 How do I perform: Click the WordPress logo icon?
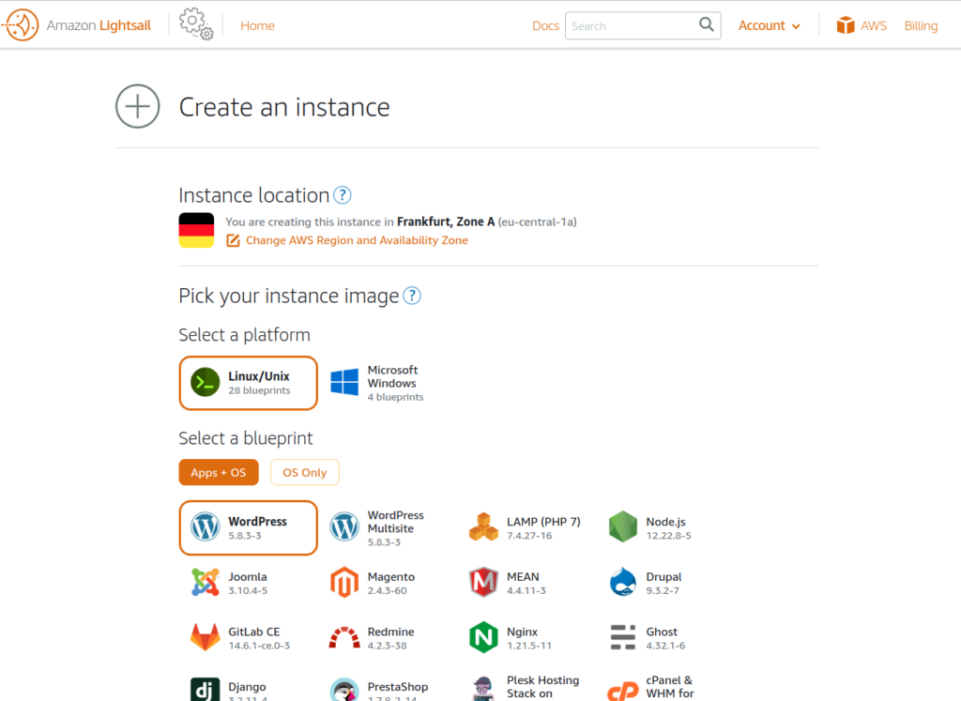pyautogui.click(x=206, y=527)
